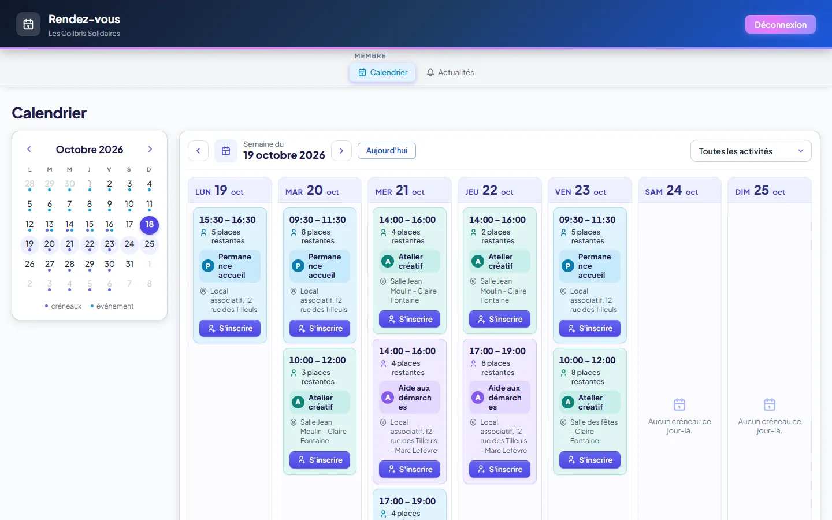832x520 pixels.
Task: Click the A badge on Friday's Atelier créatif
Action: coord(568,402)
